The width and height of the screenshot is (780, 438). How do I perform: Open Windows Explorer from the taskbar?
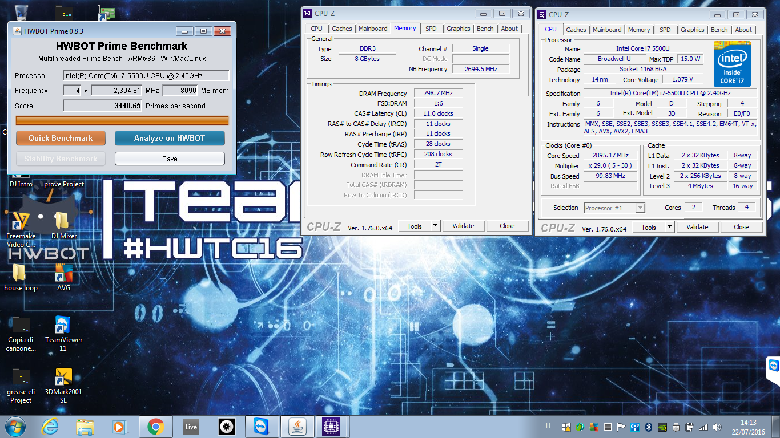pos(85,426)
